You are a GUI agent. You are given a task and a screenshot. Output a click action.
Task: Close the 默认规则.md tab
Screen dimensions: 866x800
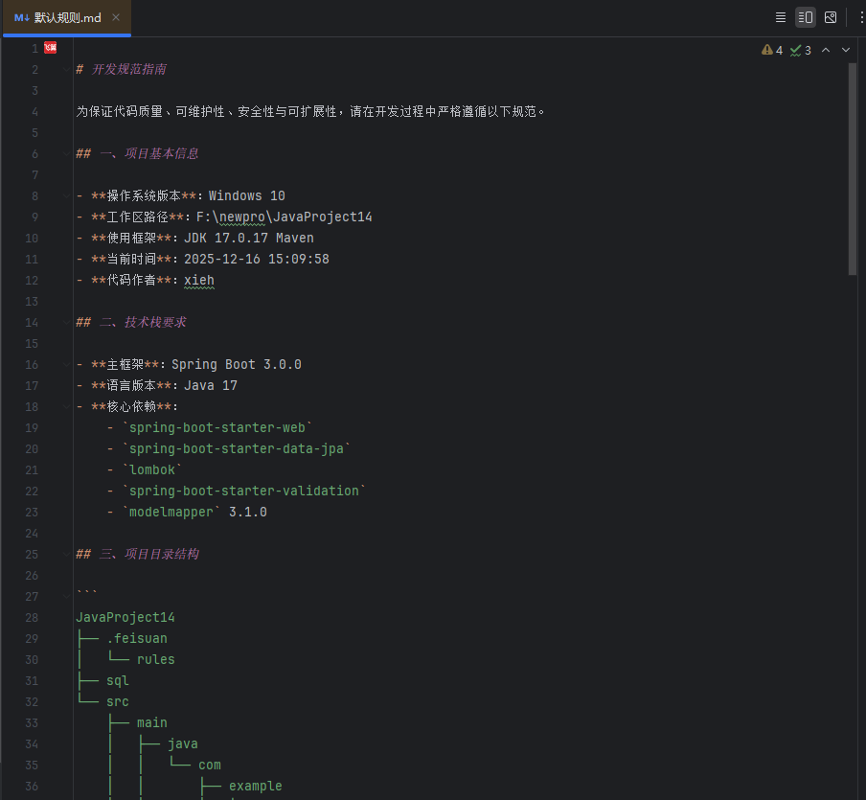(x=116, y=17)
